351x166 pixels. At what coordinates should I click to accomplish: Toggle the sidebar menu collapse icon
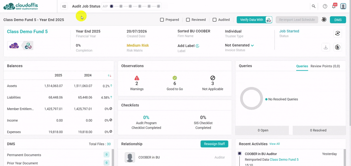[x=64, y=6]
